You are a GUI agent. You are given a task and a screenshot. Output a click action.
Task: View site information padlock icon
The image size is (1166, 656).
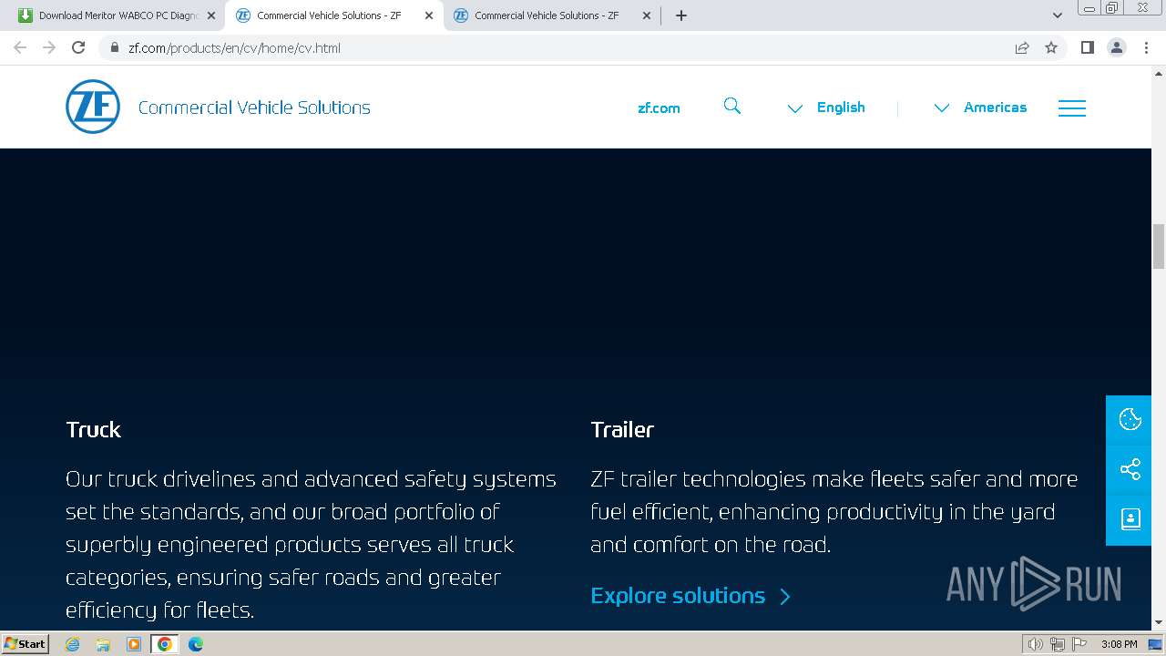click(115, 47)
